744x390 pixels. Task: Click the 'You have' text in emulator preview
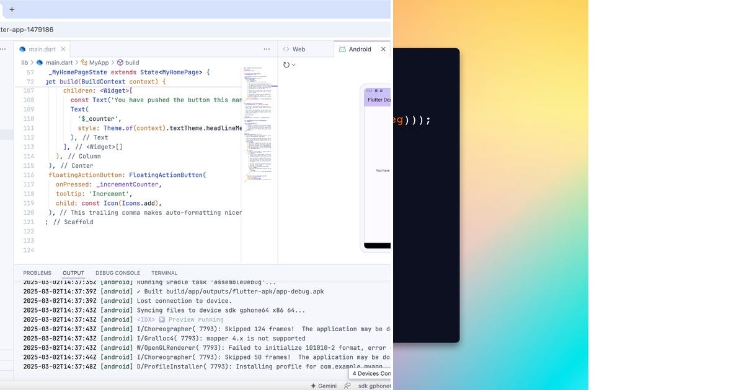pos(383,170)
